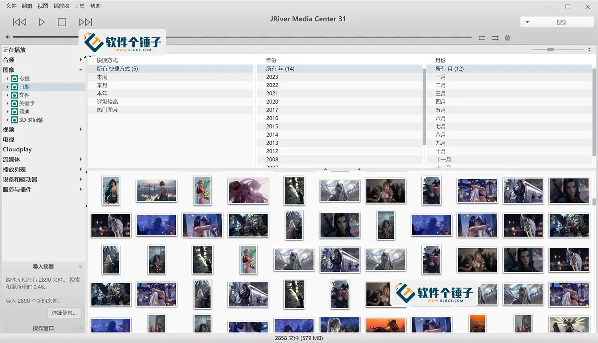Expand the 日期 tree node arrow
The image size is (598, 343).
tap(7, 87)
